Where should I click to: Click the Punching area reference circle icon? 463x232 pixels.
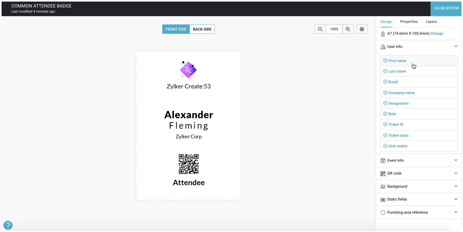click(383, 212)
